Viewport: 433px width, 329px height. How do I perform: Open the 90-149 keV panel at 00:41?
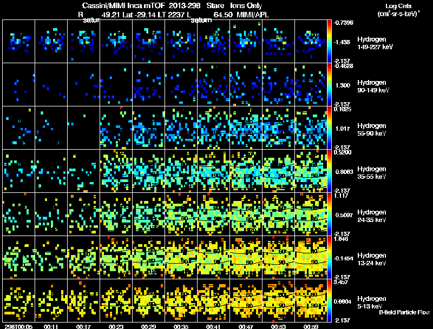(x=213, y=85)
